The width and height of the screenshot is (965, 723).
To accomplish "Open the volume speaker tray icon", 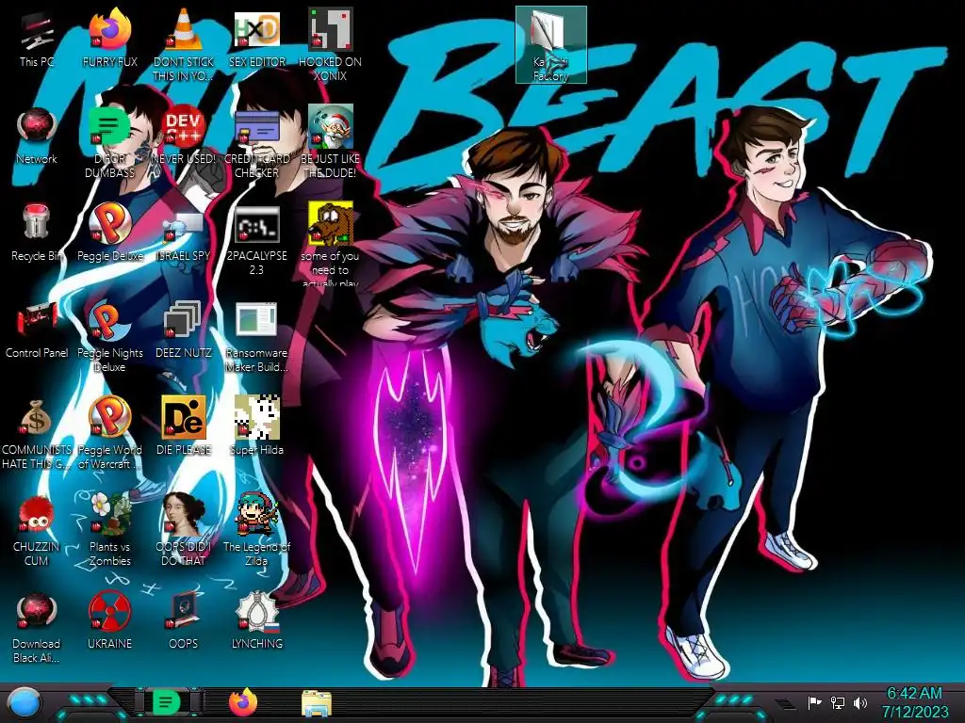I will pyautogui.click(x=860, y=702).
